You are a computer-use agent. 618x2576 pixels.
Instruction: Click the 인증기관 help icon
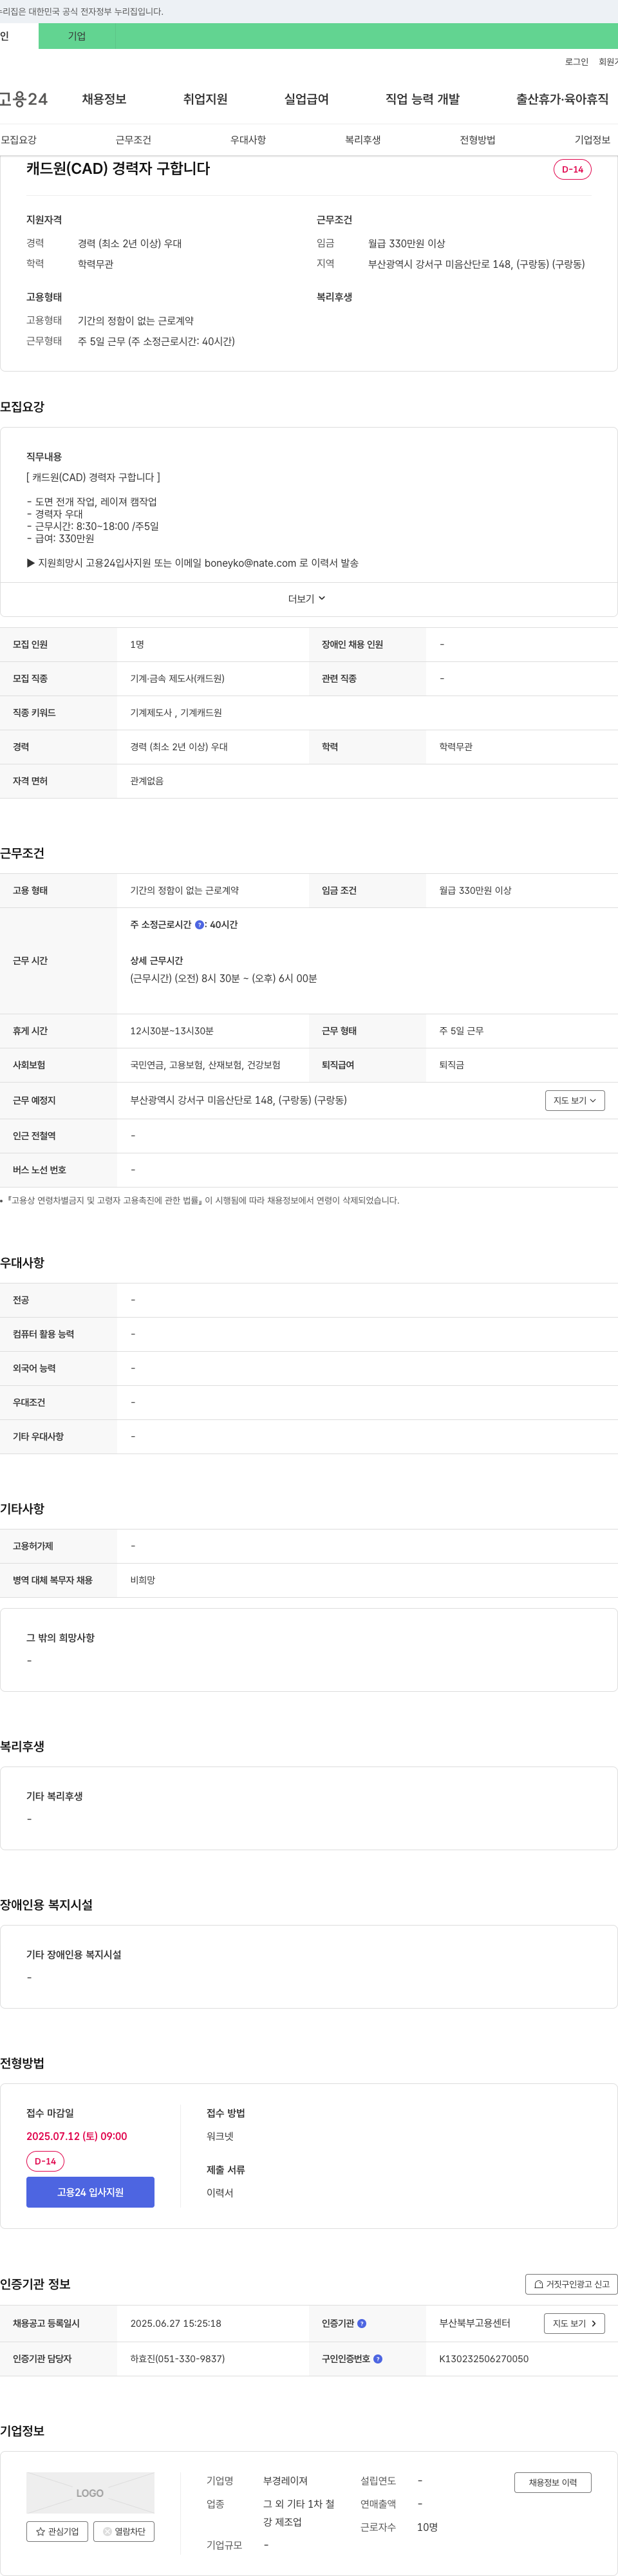point(362,2323)
